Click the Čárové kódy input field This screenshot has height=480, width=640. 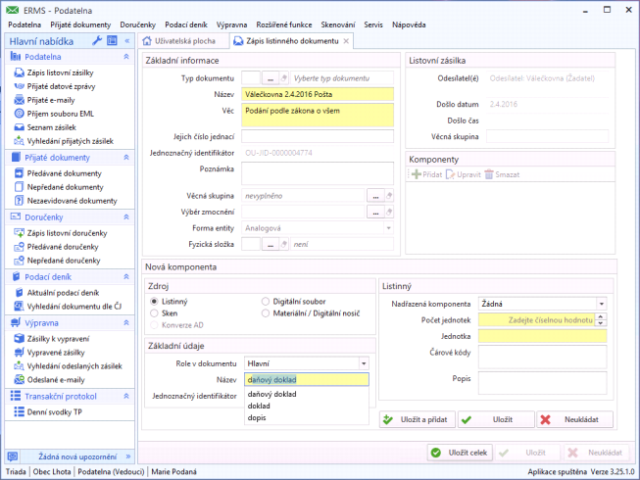coord(542,357)
